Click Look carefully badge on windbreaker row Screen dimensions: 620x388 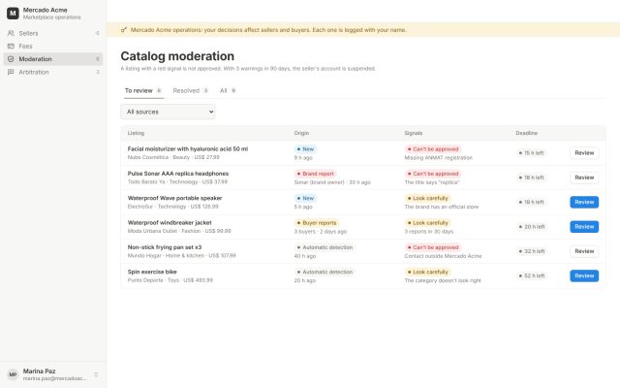(x=427, y=222)
